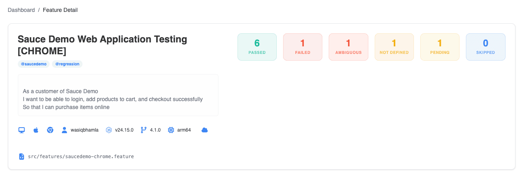Click the src/features/saucedemo-chrome.feature file path
The width and height of the screenshot is (521, 174).
[81, 157]
